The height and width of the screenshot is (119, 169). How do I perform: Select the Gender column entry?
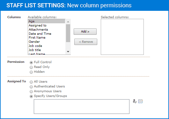47,42
